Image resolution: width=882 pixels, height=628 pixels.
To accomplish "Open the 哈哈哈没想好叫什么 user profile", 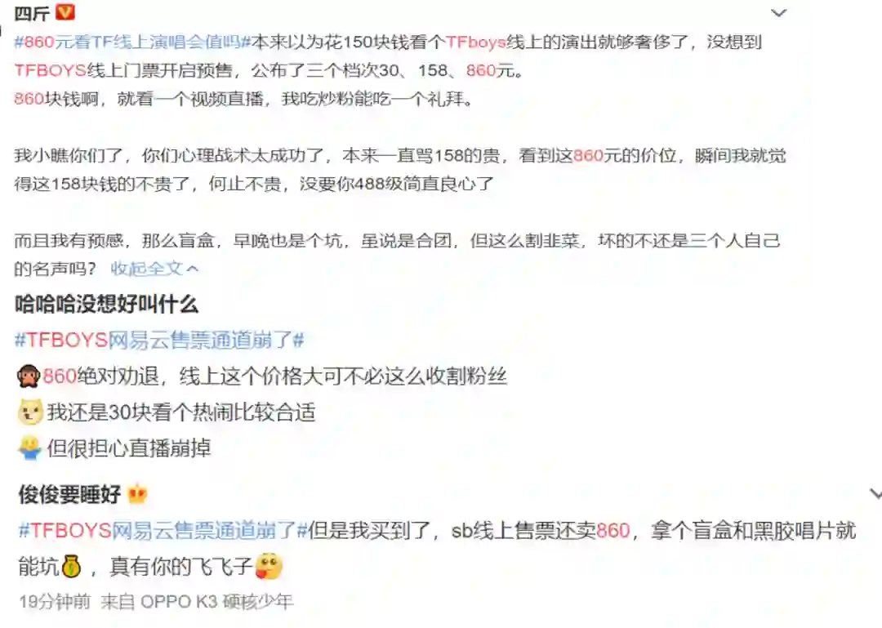I will click(106, 305).
